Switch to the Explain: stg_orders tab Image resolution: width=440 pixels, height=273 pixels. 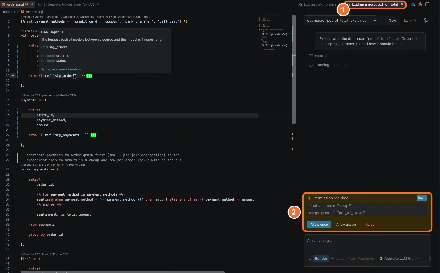tap(320, 4)
